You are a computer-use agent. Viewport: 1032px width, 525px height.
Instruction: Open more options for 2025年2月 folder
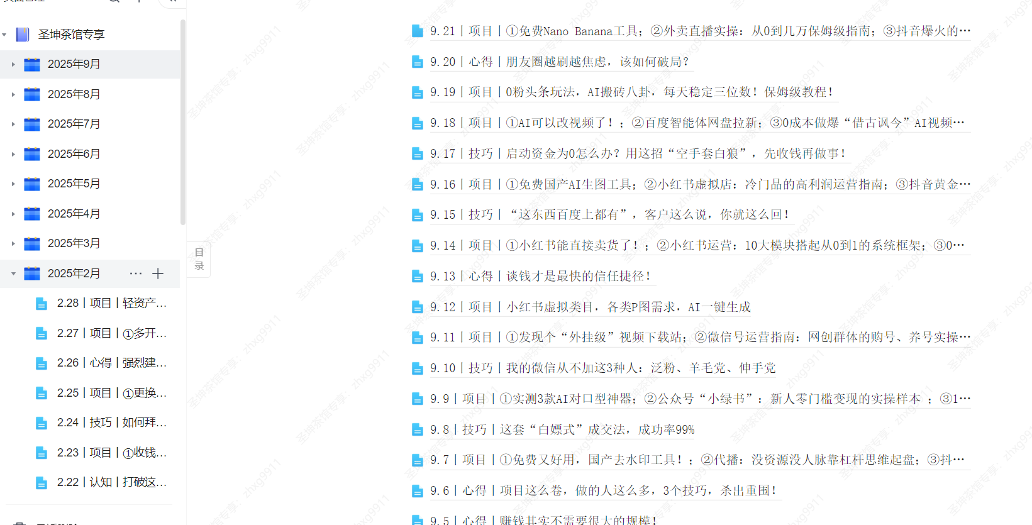[x=136, y=274]
